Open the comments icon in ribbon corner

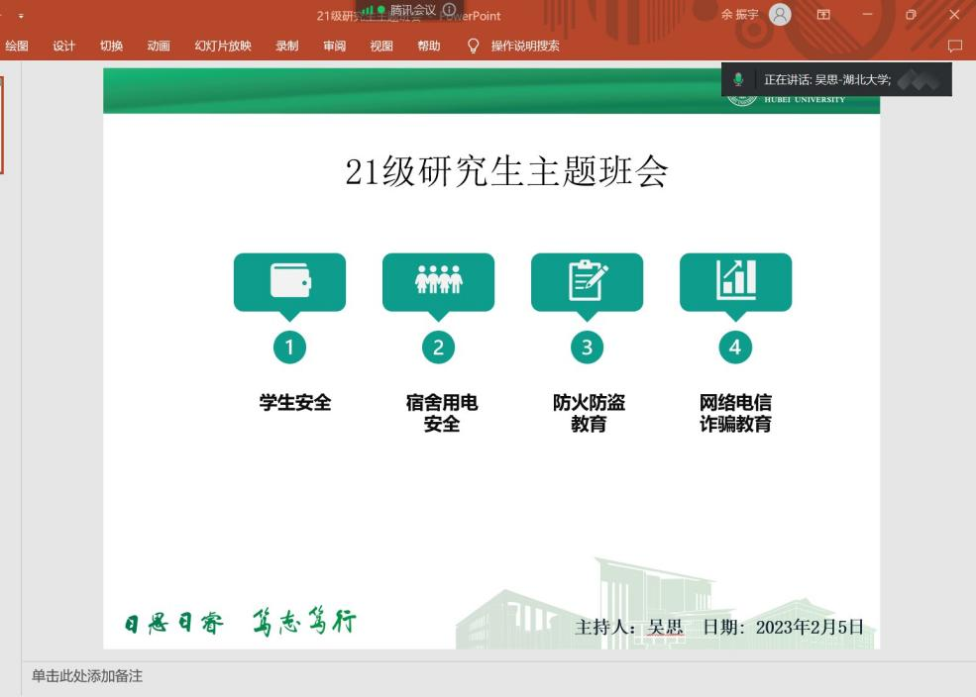tap(955, 46)
